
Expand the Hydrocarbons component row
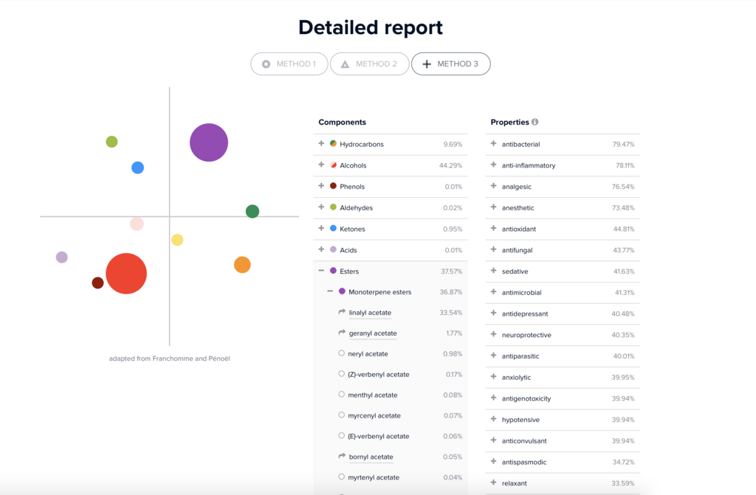point(321,144)
